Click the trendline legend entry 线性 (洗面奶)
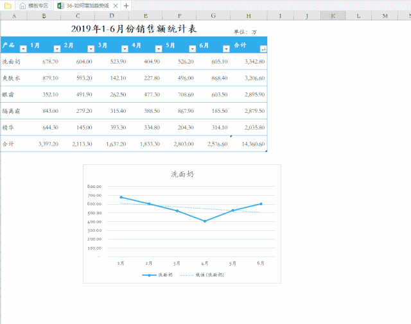The image size is (411, 324). coord(202,275)
